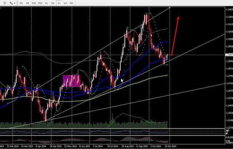Select the text label drawing tool
Viewport: 233px width, 149px height.
[x=5, y=3]
